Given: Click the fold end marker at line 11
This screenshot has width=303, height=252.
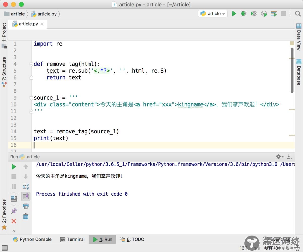Looking at the screenshot, I should 31,111.
